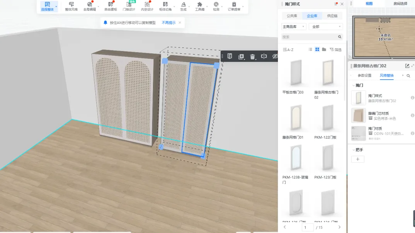Viewport: 415px width, 233px height.
Task: Click the duplicate-add icon on floating toolbar
Action: (x=242, y=56)
